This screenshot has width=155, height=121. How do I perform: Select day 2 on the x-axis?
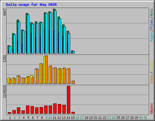point(15,118)
